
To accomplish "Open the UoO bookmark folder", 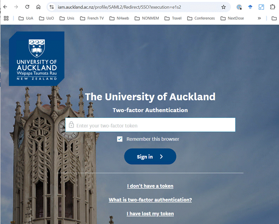I will click(x=47, y=18).
